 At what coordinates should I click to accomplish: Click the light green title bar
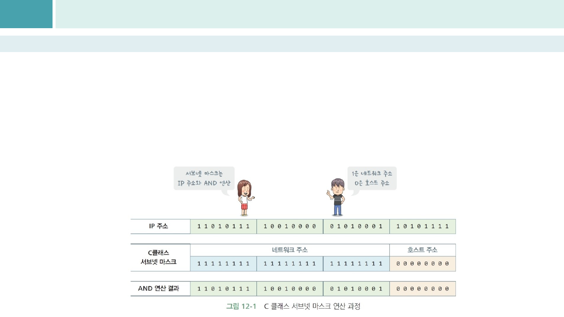(309, 14)
